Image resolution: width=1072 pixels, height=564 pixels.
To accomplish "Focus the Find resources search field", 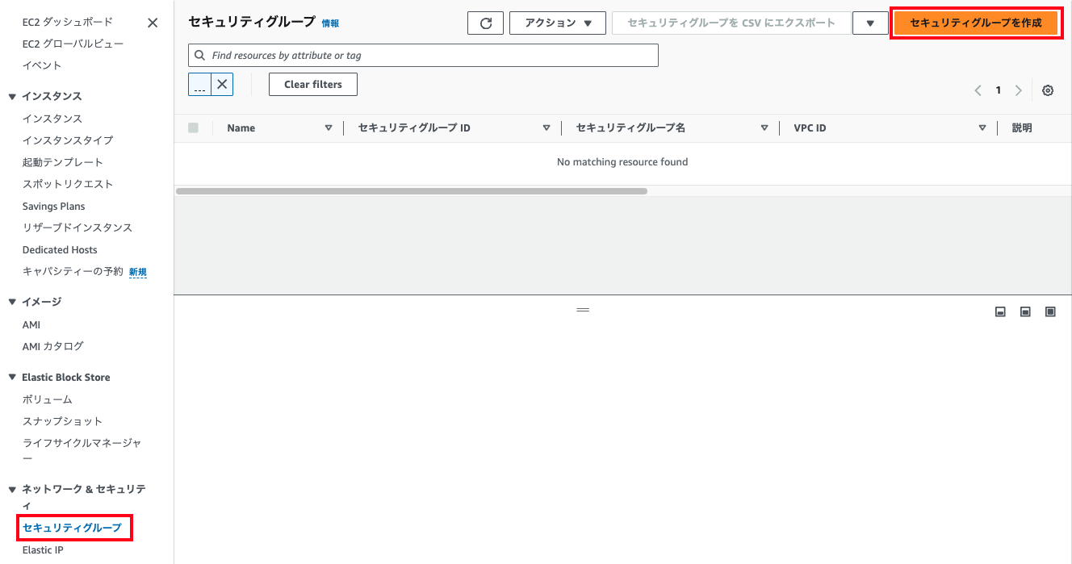I will coord(423,56).
